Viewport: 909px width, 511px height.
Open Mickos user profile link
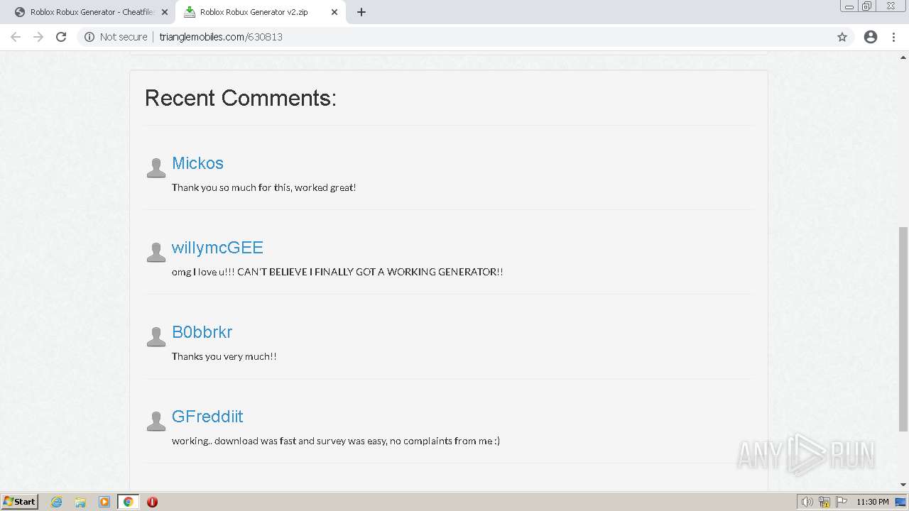197,163
